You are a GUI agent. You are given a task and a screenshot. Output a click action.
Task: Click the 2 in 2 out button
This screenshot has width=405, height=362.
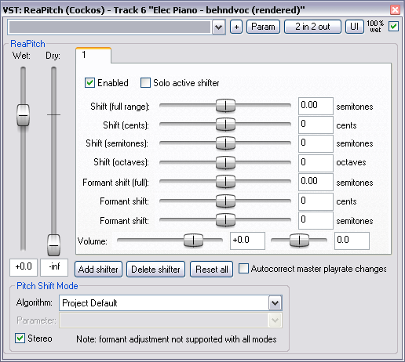click(312, 27)
